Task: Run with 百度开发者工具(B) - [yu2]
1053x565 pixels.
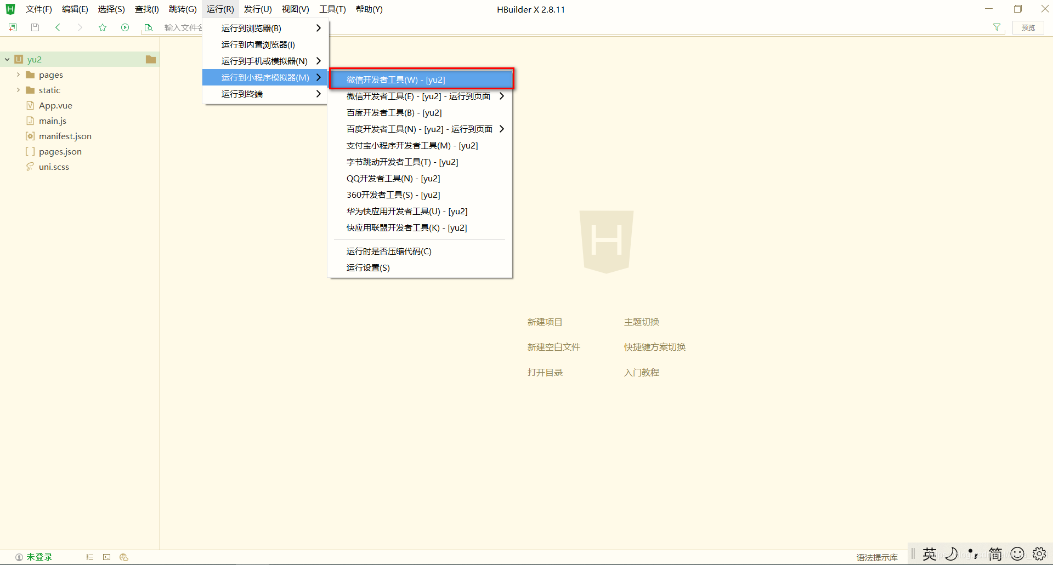Action: [421, 112]
